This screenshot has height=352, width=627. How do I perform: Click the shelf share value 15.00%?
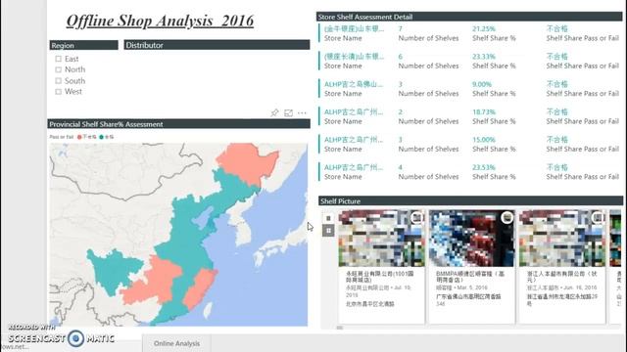pos(483,140)
